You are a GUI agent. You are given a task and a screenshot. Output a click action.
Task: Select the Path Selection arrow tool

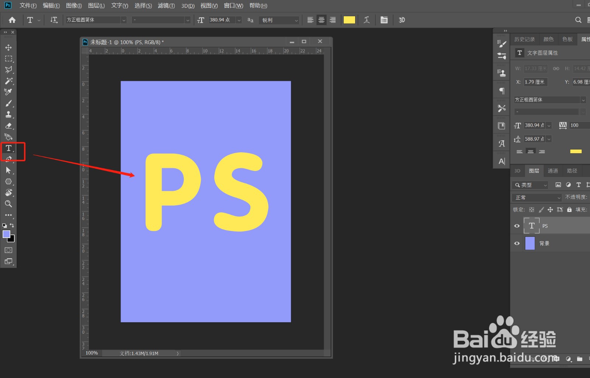[8, 170]
